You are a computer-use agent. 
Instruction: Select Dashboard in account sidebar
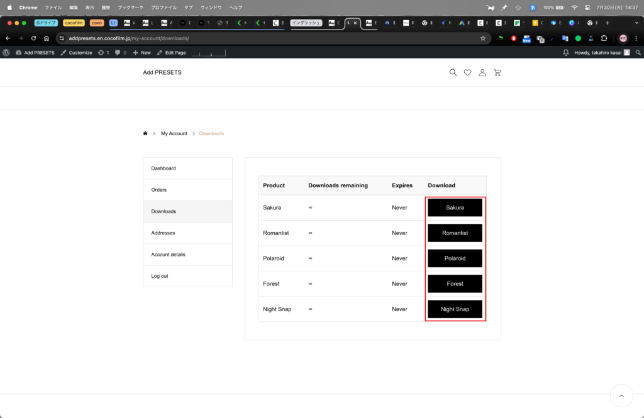[187, 168]
